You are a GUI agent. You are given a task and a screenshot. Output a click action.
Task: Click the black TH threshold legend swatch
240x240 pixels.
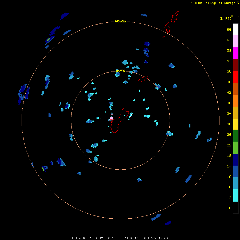235,207
